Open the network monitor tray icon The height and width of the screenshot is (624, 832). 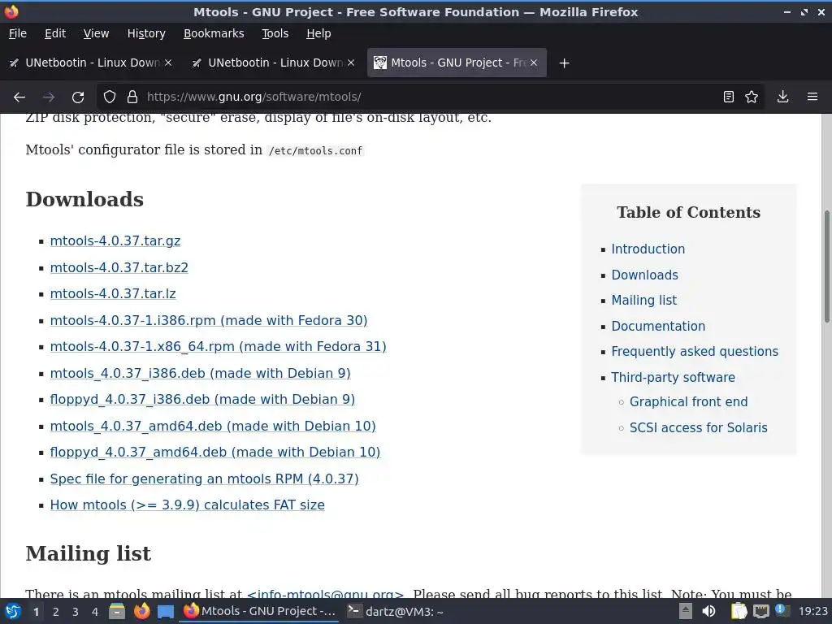[760, 612]
